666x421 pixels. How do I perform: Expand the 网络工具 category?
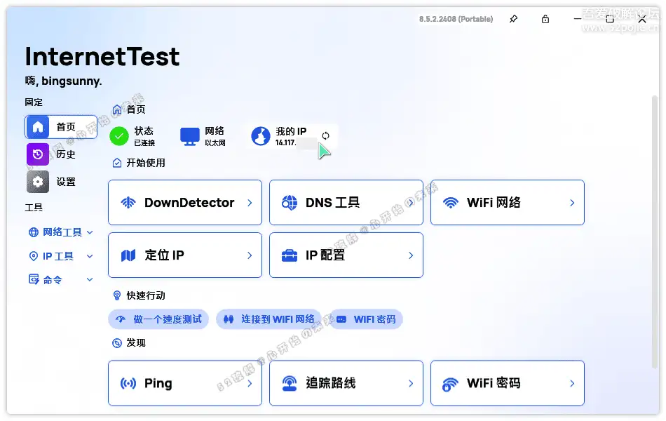[61, 232]
